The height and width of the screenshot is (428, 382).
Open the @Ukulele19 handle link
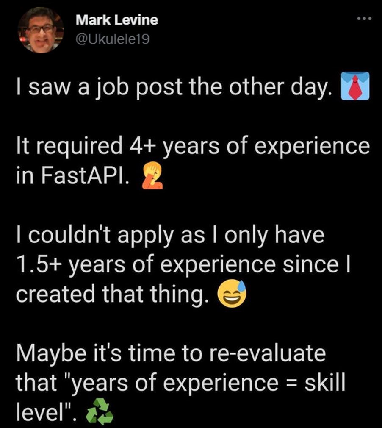112,39
